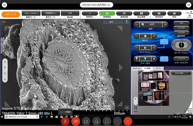Click the share content button in meeting bar
Screen dimensions: 193x126
[86, 121]
